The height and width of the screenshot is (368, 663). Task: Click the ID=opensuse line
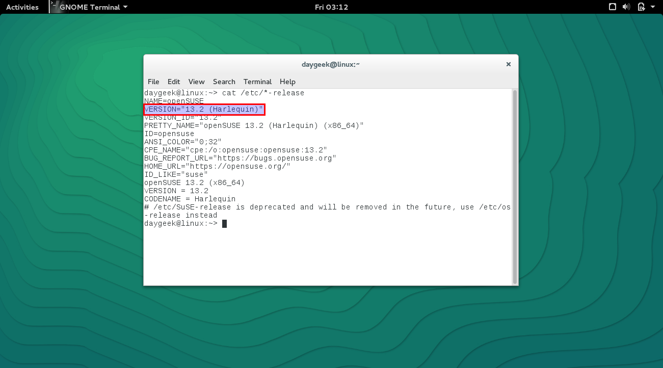tap(169, 134)
